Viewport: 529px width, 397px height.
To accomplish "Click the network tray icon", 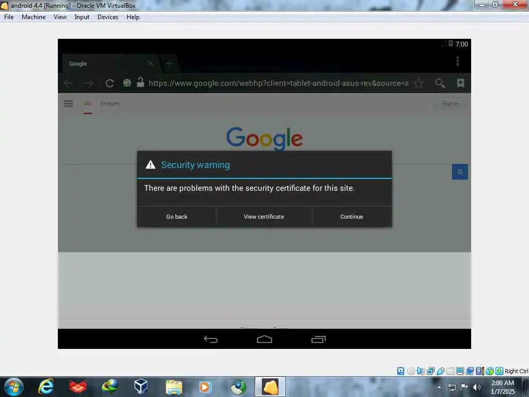I will click(452, 387).
